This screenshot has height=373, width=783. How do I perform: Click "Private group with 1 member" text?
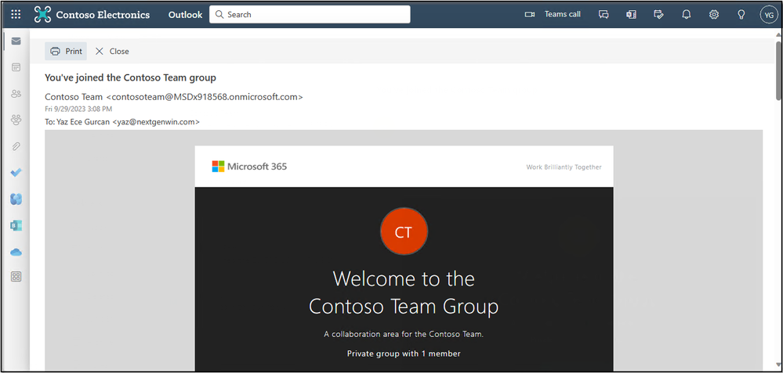click(x=404, y=353)
